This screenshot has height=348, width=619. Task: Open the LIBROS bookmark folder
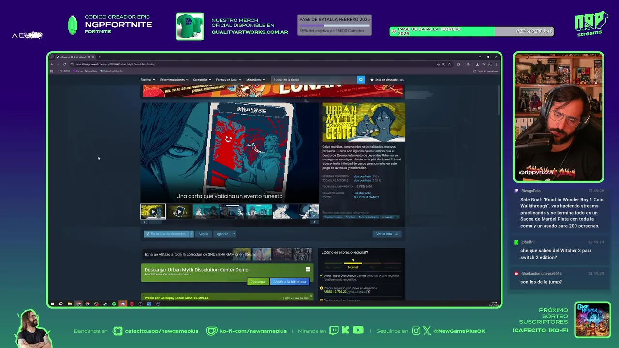point(65,71)
